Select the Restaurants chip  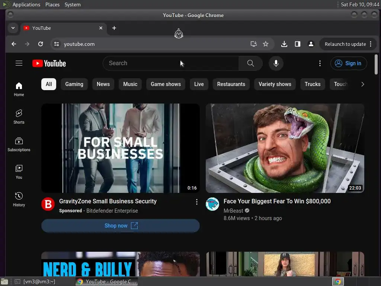pyautogui.click(x=231, y=84)
